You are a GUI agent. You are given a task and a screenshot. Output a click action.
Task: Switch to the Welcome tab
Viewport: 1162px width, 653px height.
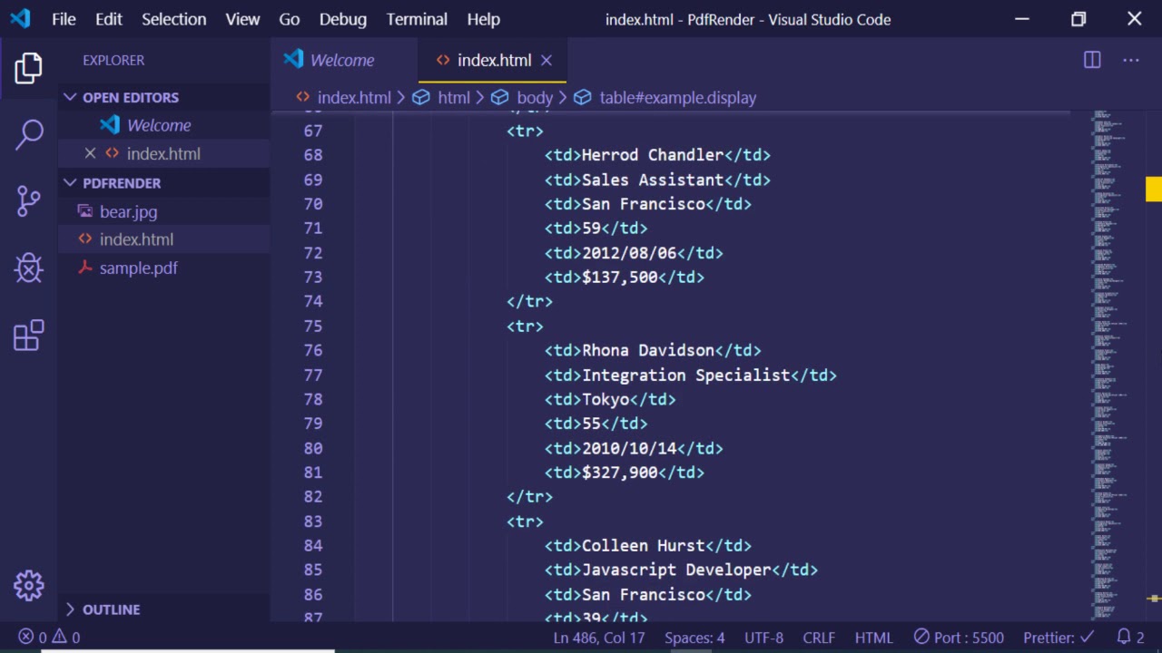pyautogui.click(x=341, y=60)
